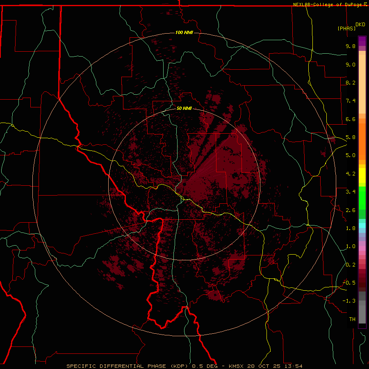Click the 5.0 value on color scale

pos(351,155)
